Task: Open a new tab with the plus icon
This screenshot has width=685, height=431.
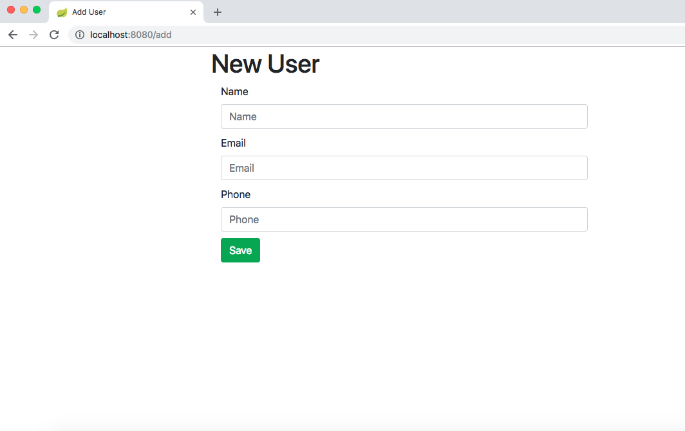Action: (x=217, y=12)
